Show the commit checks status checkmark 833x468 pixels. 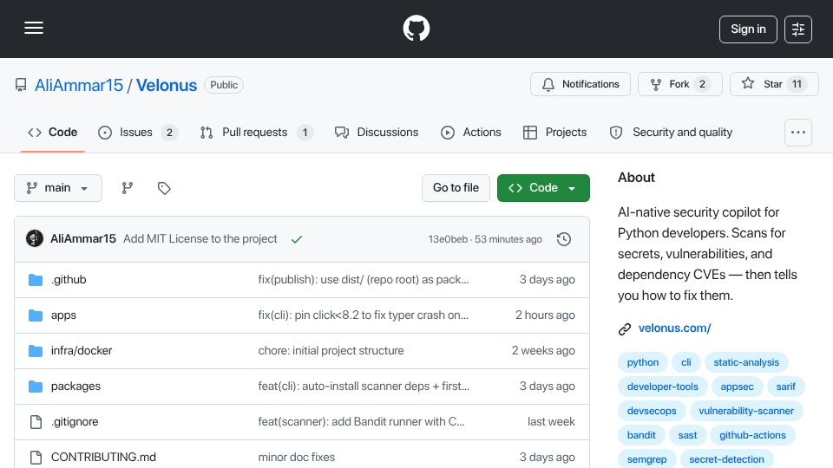pyautogui.click(x=297, y=239)
